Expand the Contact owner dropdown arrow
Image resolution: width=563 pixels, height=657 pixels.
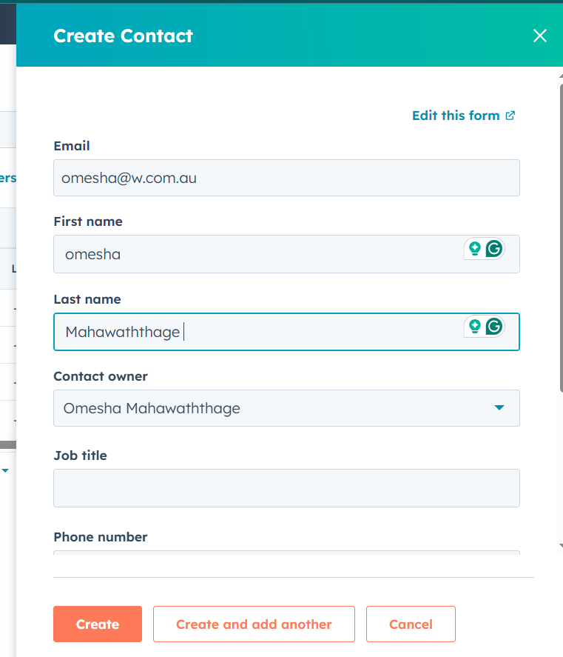pyautogui.click(x=499, y=407)
